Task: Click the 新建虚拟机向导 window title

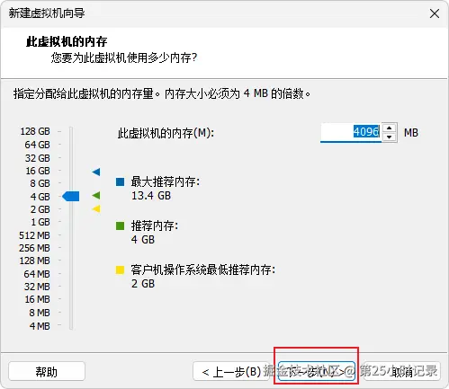Action: [47, 13]
